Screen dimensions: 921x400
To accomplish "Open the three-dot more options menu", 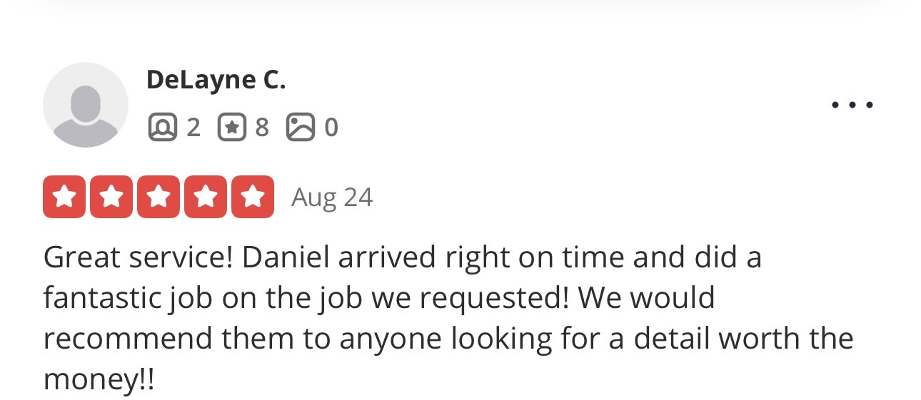I will (852, 105).
